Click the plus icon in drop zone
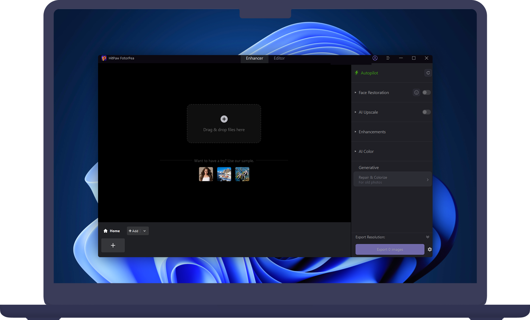The image size is (530, 320). pyautogui.click(x=224, y=119)
